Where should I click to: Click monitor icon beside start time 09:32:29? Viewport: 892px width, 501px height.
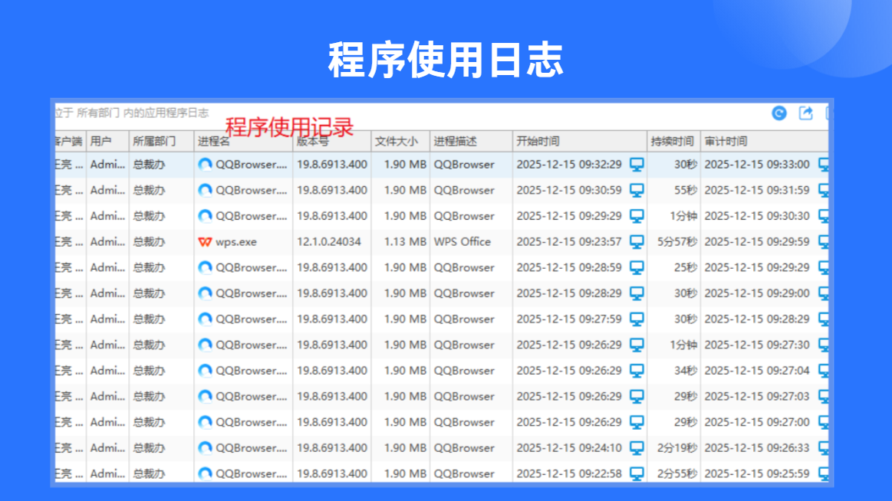637,165
